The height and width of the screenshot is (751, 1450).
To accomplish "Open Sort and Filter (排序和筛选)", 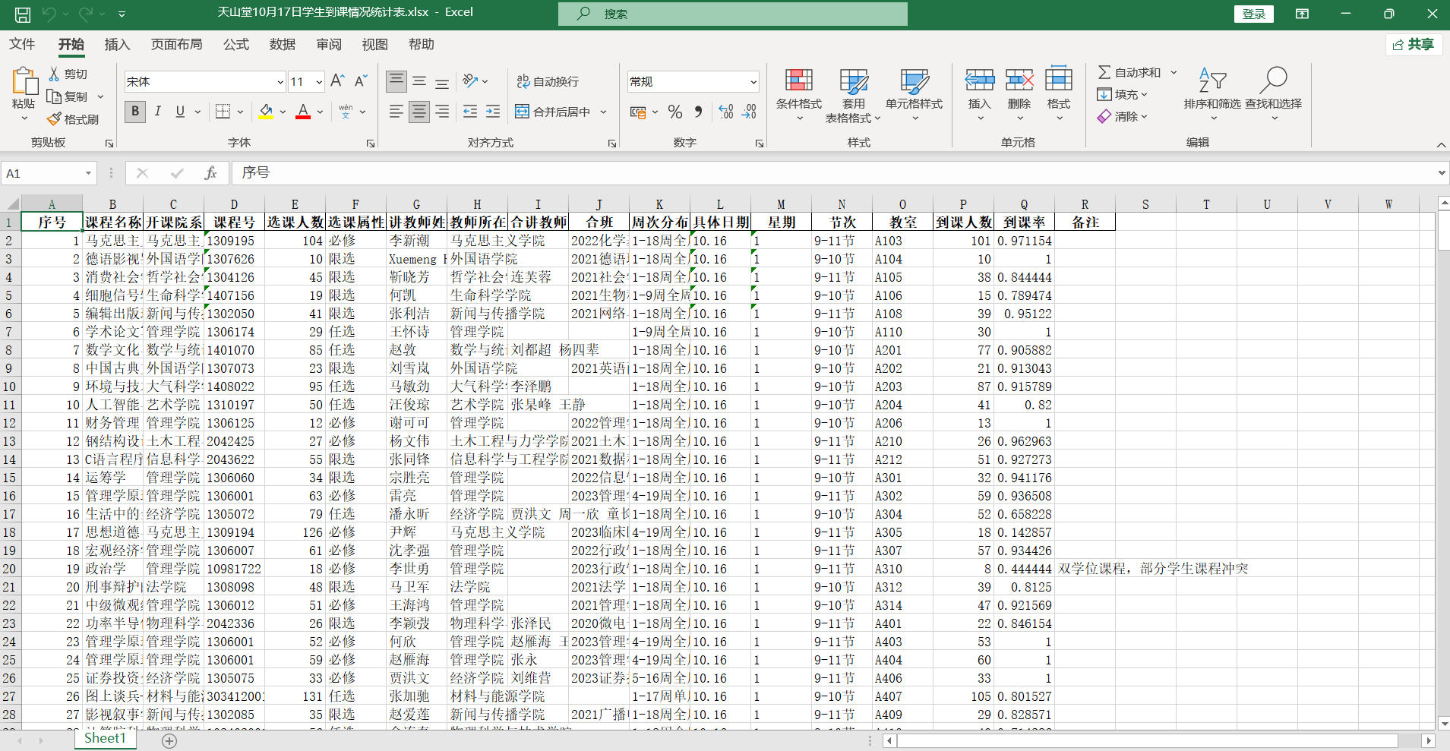I will click(x=1212, y=94).
